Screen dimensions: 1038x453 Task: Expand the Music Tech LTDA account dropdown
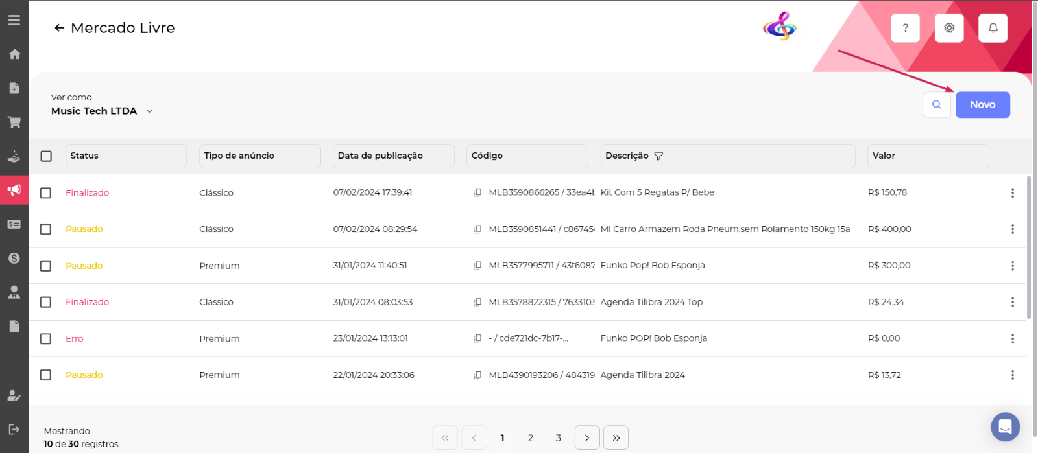coord(149,111)
